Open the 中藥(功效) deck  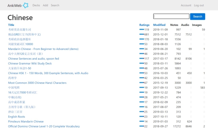(15, 97)
